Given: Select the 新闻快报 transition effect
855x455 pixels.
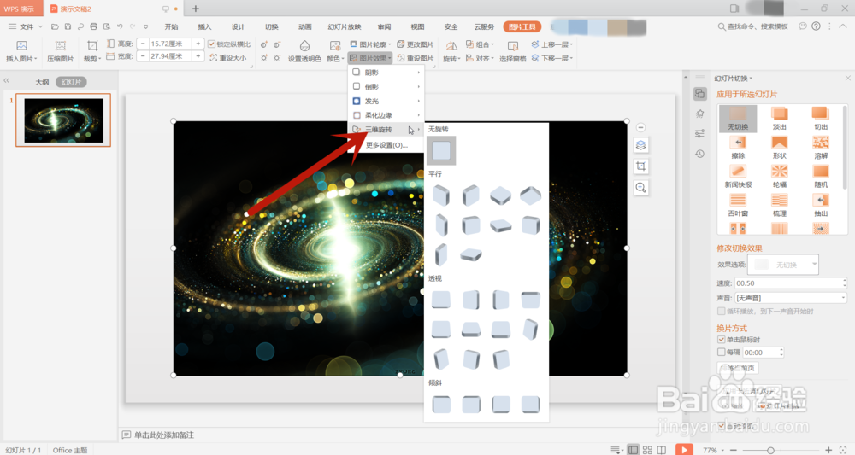Looking at the screenshot, I should coord(738,177).
